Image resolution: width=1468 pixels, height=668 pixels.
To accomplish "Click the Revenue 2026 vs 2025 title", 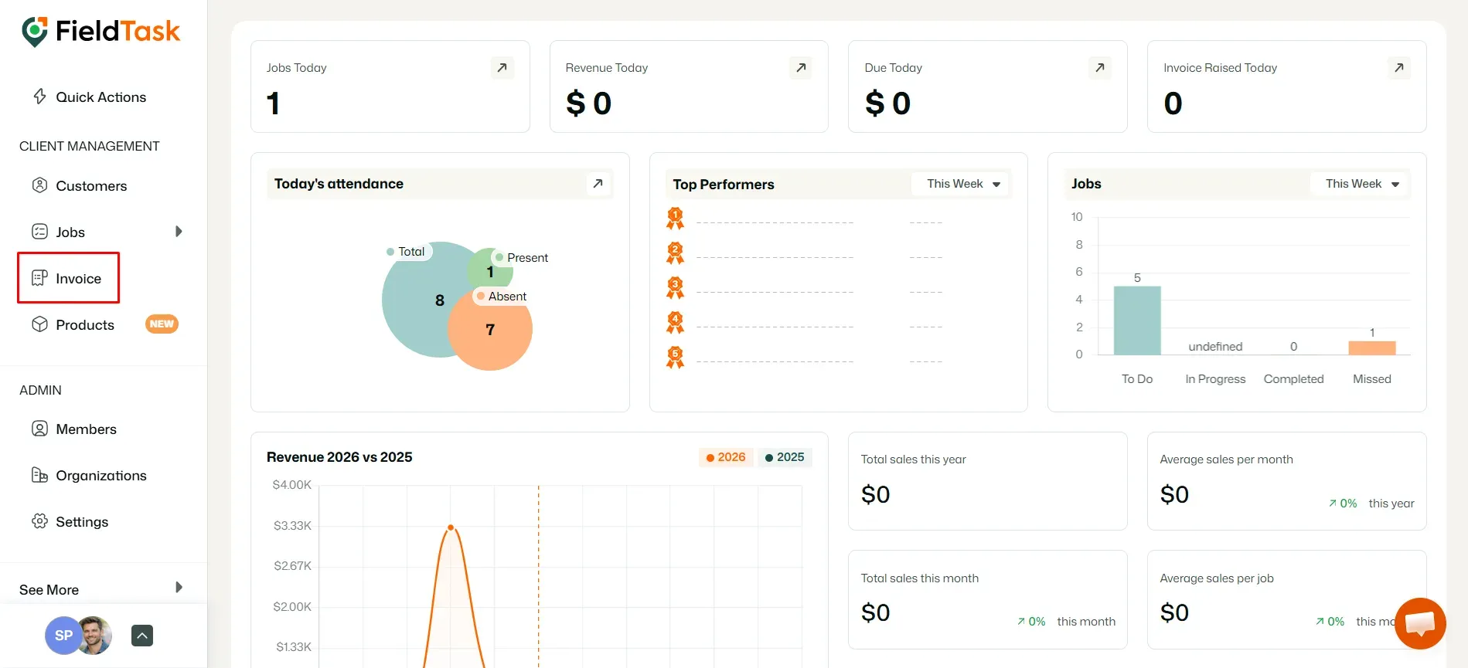I will click(x=339, y=457).
